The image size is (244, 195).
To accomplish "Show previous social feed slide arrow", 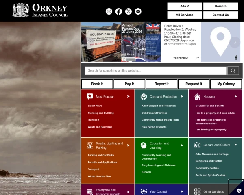I will click(88, 42).
